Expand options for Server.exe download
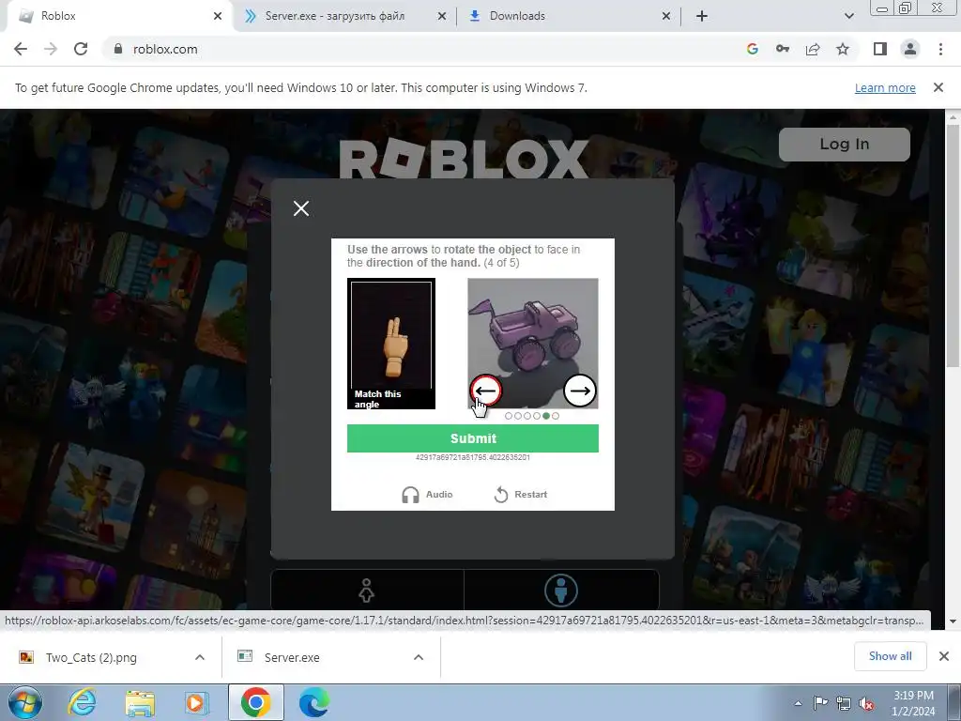The width and height of the screenshot is (961, 721). pos(419,657)
